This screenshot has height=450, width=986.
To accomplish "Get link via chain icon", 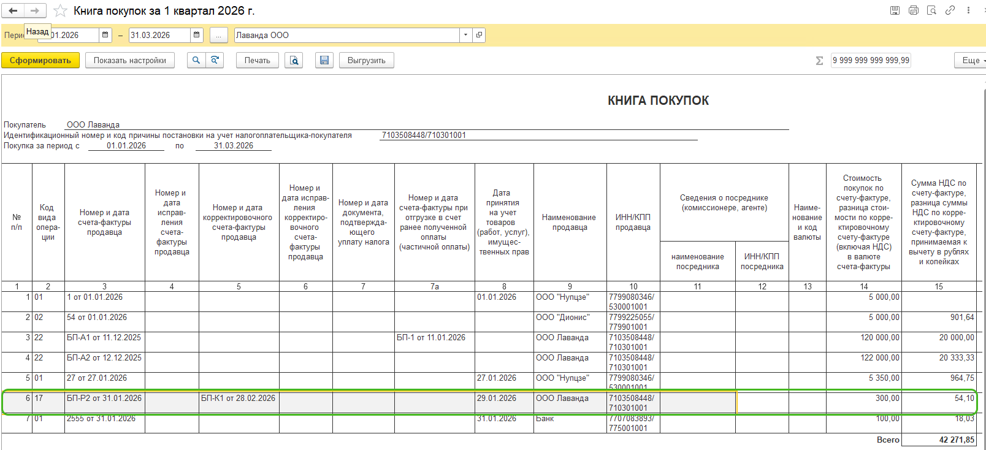I will [x=950, y=10].
